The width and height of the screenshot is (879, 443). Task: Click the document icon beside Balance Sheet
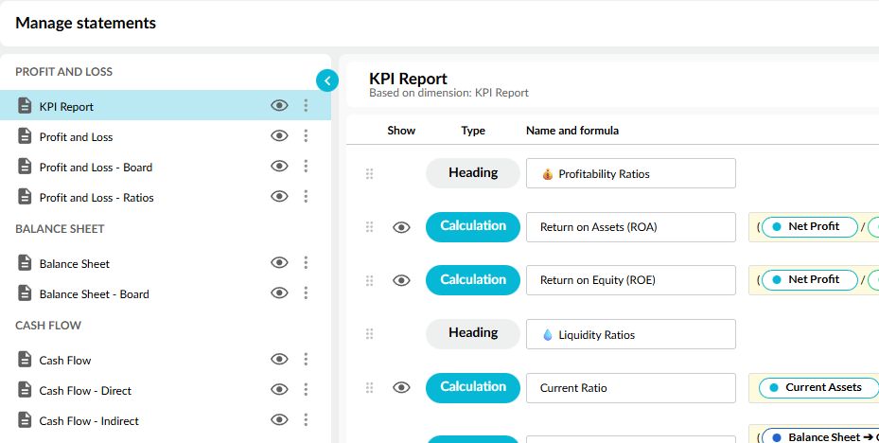[25, 263]
